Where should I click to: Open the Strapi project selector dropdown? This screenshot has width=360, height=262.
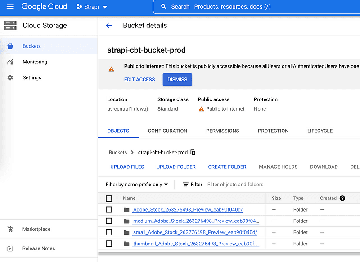tap(92, 7)
